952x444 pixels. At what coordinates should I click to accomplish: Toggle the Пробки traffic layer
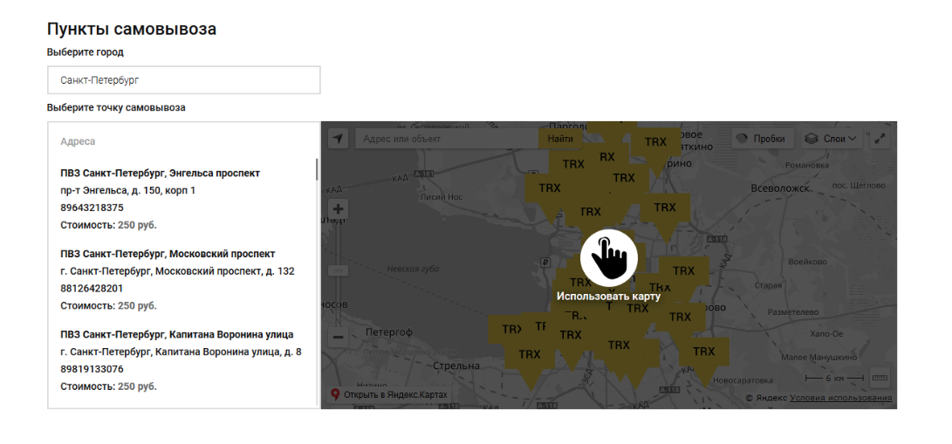764,139
